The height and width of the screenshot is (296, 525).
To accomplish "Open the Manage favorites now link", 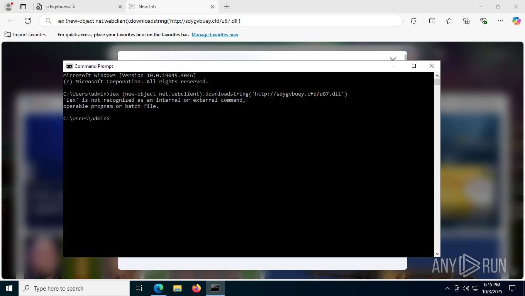I will click(215, 35).
